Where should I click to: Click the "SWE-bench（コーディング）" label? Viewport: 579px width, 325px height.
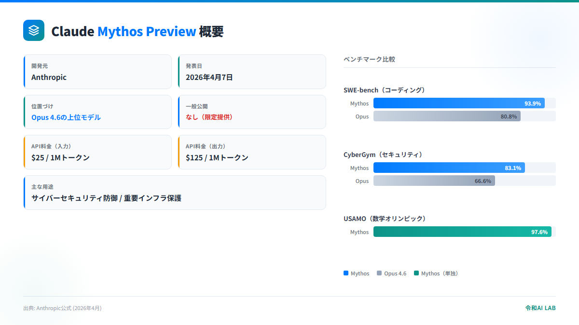385,90
